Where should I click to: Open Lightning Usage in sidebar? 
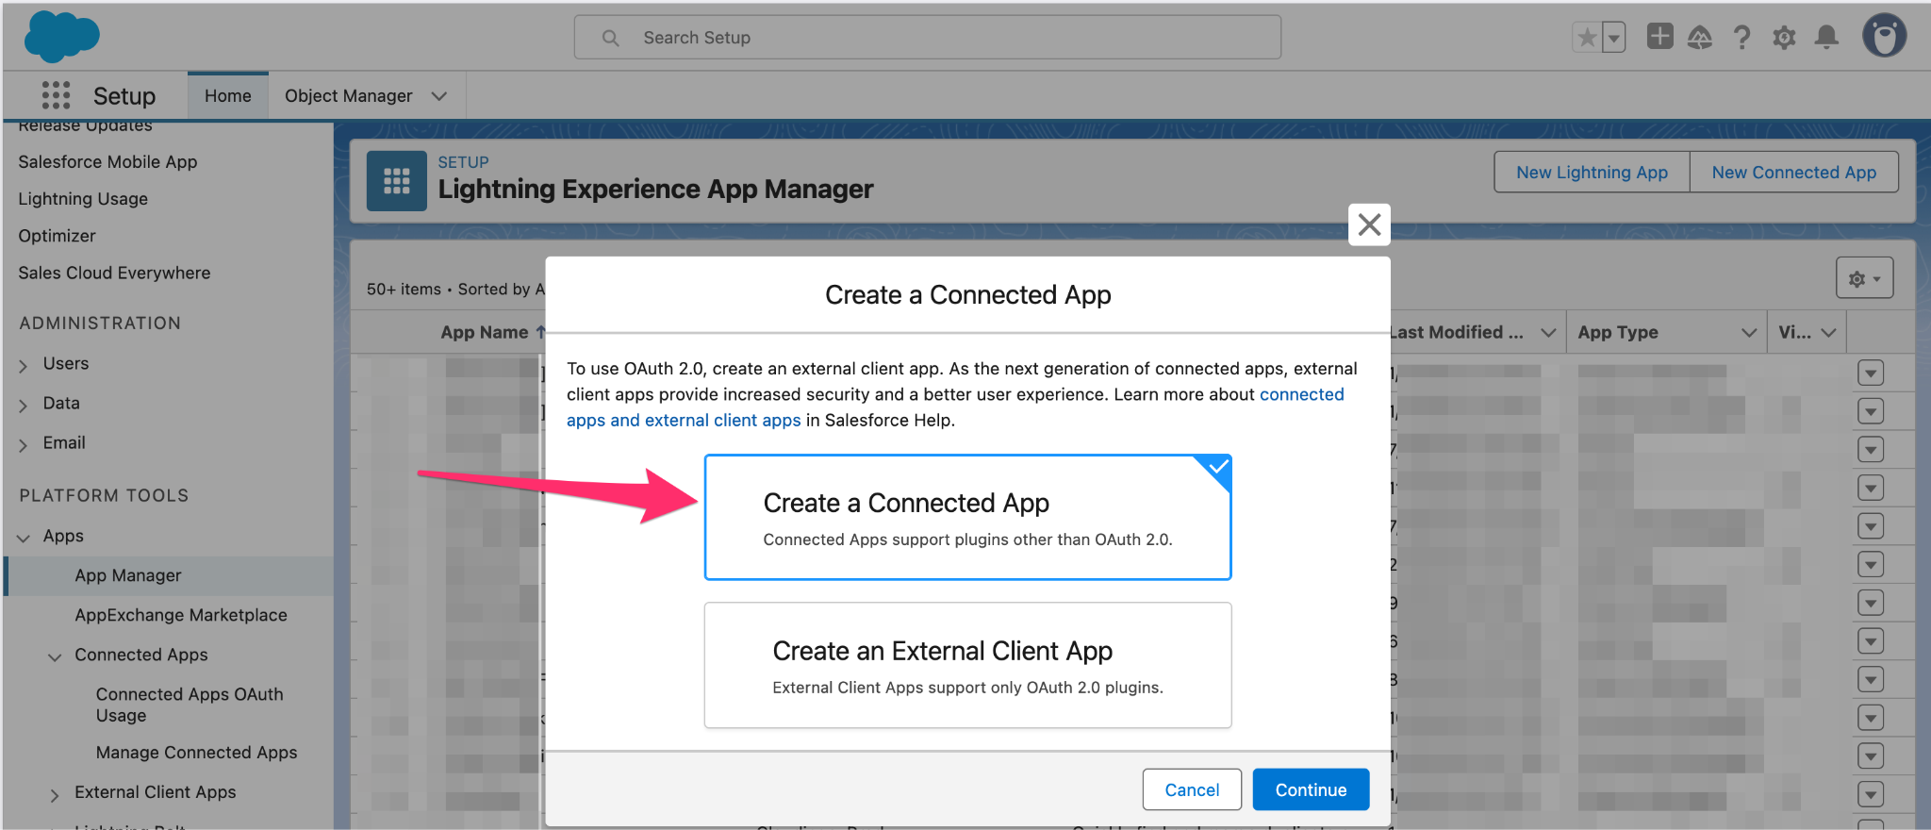coord(83,199)
